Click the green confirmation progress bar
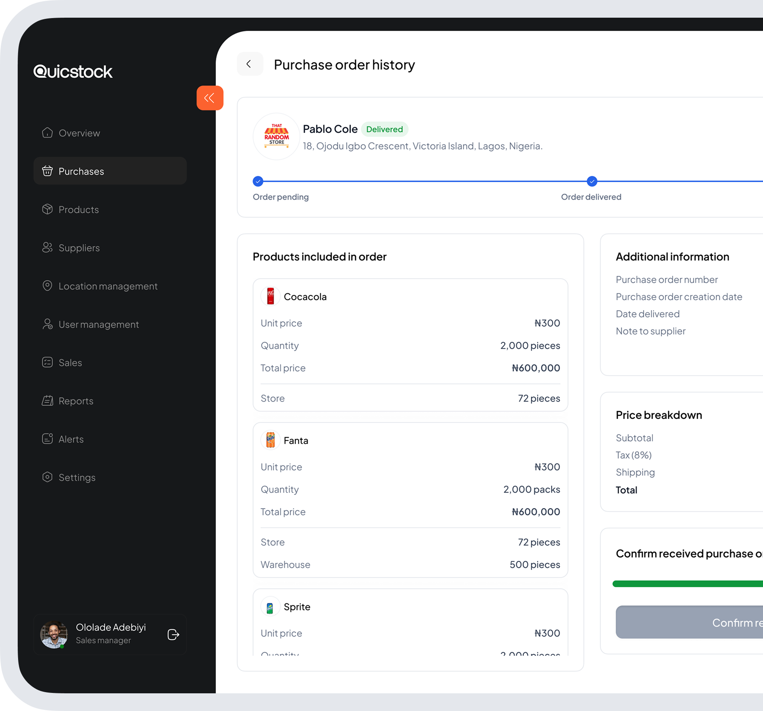Screen dimensions: 763x711 click(687, 584)
